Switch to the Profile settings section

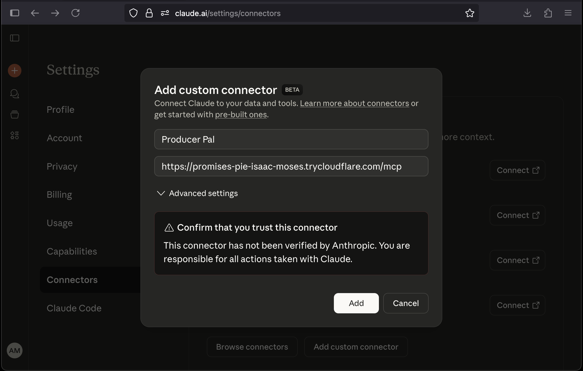[x=60, y=110]
